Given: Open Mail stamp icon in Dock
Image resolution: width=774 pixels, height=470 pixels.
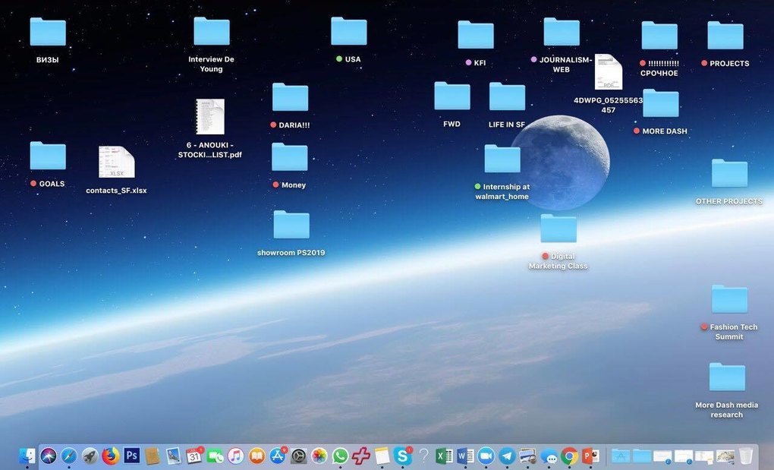Looking at the screenshot, I should point(173,456).
